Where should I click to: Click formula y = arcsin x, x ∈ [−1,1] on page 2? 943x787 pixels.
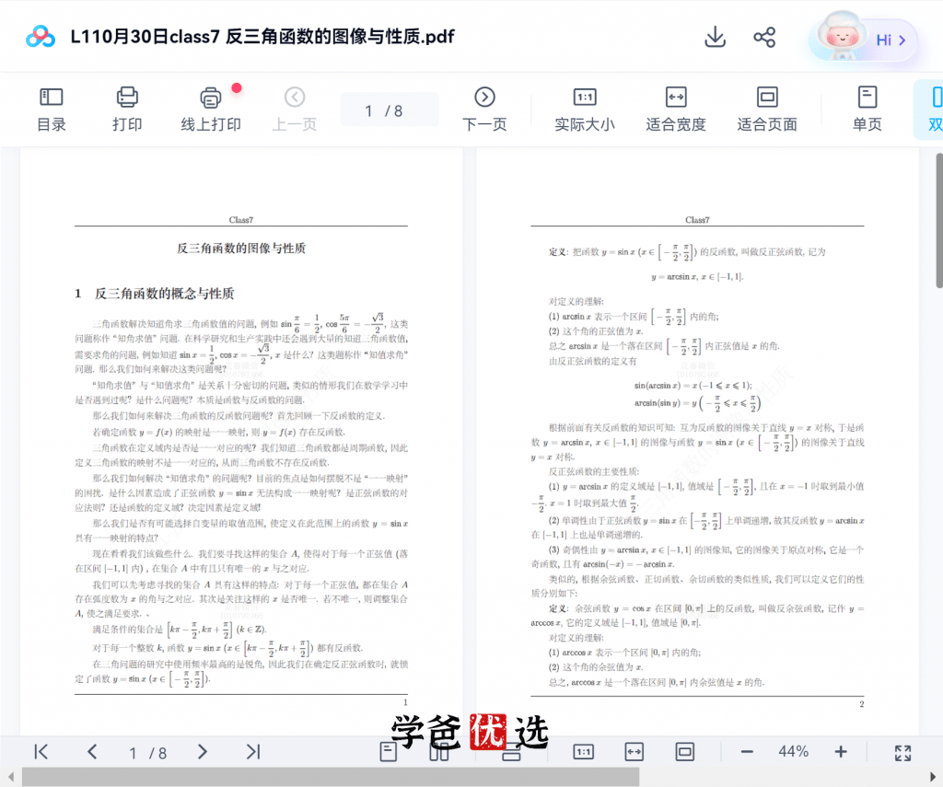coord(697,276)
